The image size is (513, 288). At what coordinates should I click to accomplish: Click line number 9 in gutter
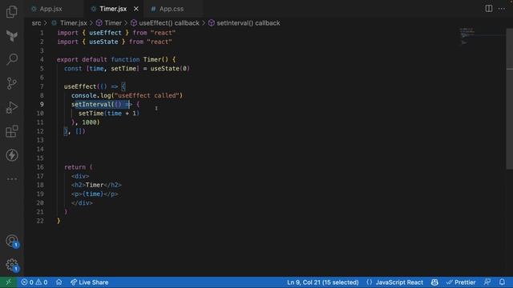tap(42, 104)
